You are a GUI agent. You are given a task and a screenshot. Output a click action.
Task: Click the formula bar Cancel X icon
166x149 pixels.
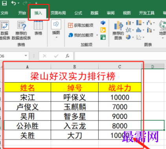pyautogui.click(x=45, y=56)
